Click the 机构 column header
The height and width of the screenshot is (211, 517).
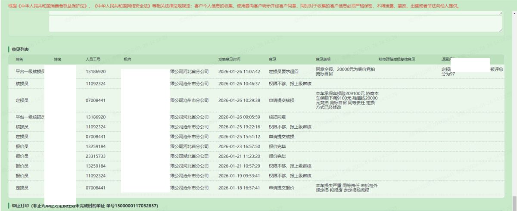click(127, 59)
